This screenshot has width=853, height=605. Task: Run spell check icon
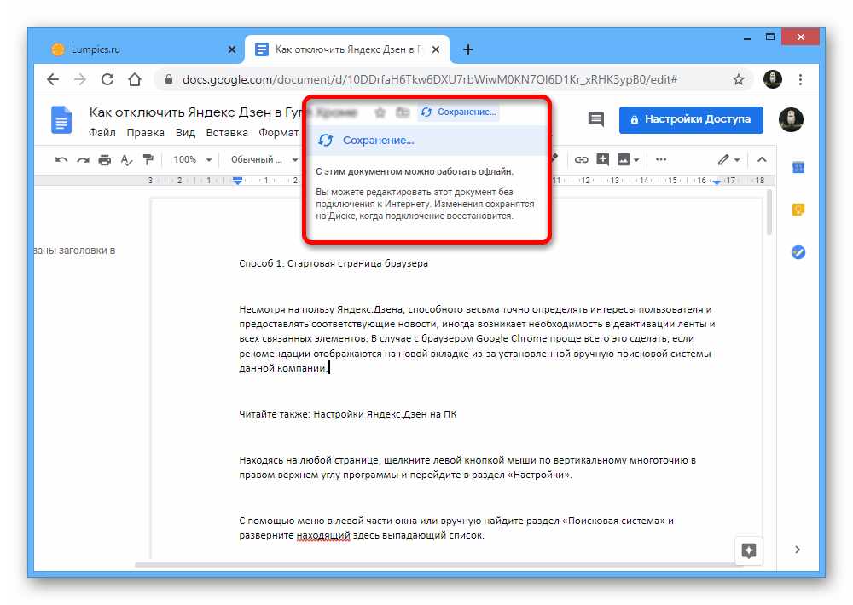coord(126,160)
